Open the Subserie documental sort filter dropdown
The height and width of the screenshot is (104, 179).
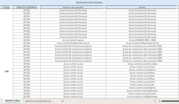pos(104,7)
